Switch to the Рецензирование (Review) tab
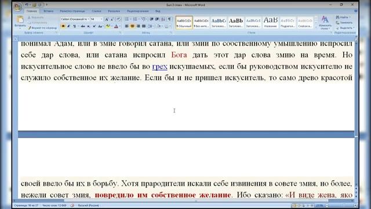Image resolution: width=371 pixels, height=209 pixels. click(138, 11)
